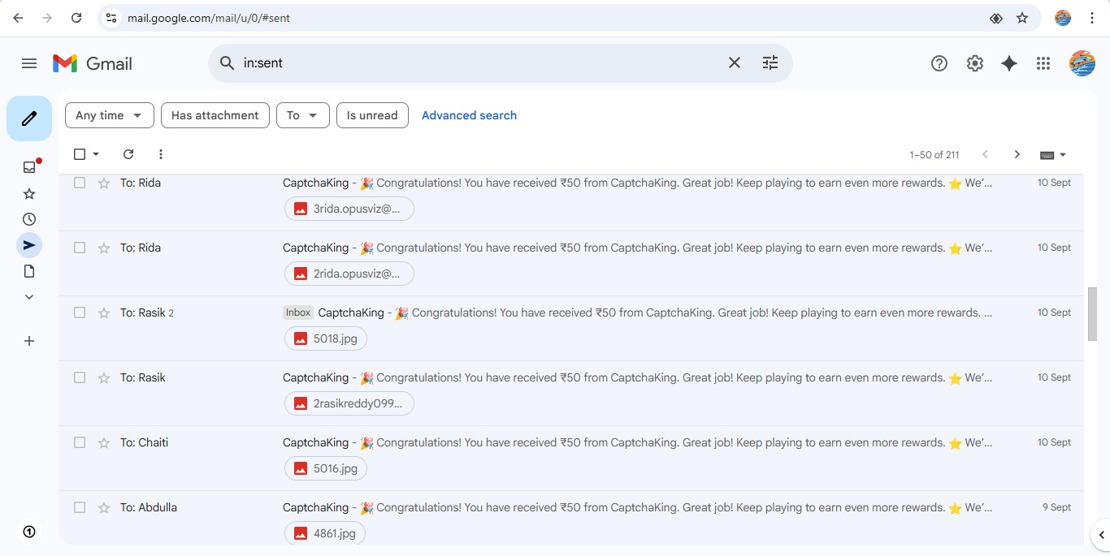
Task: Expand More labels chevron in sidebar
Action: pyautogui.click(x=29, y=297)
